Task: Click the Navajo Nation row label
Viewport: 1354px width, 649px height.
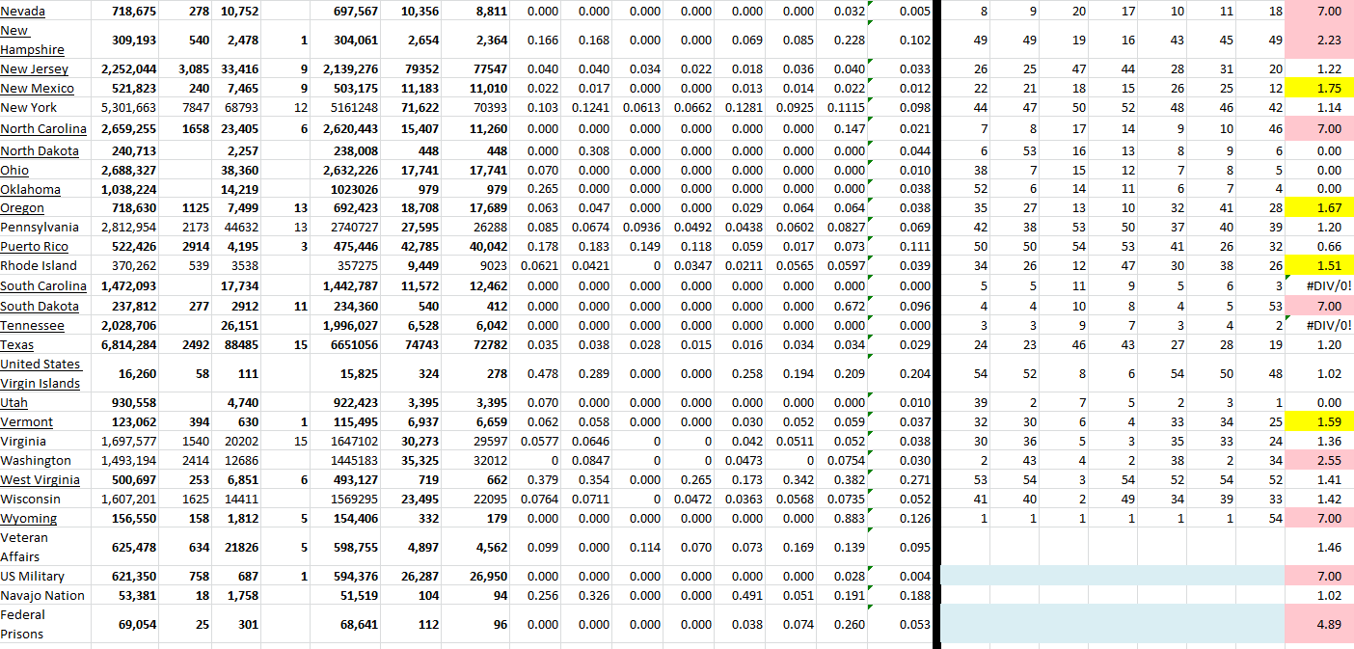Action: click(x=42, y=595)
